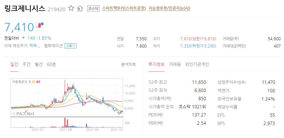Click the 거래량(주) value 54,600
Image resolution: width=284 pixels, height=138 pixels.
pyautogui.click(x=274, y=38)
